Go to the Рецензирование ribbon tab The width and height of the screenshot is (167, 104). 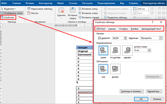coord(106,3)
